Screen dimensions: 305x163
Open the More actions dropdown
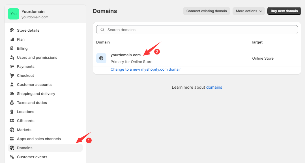[249, 11]
